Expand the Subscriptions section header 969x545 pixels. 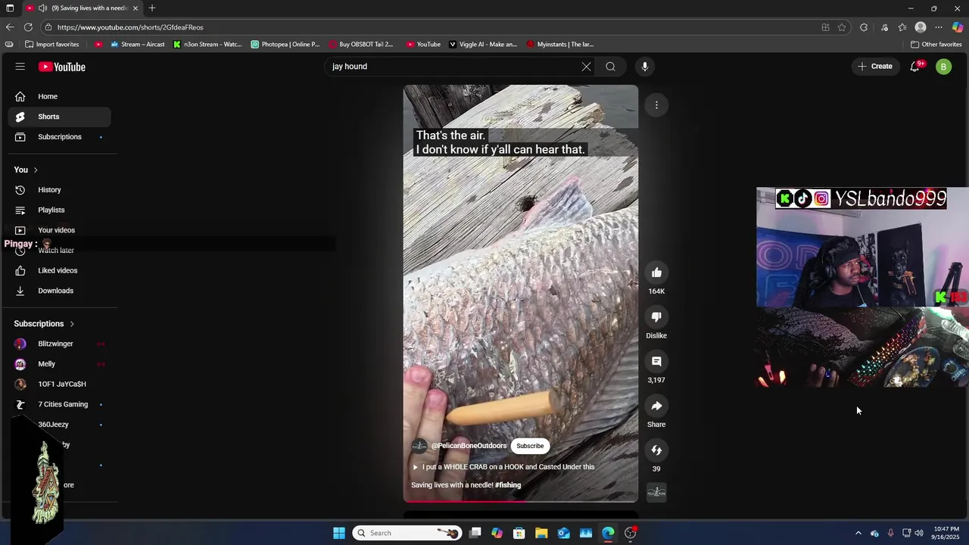44,324
